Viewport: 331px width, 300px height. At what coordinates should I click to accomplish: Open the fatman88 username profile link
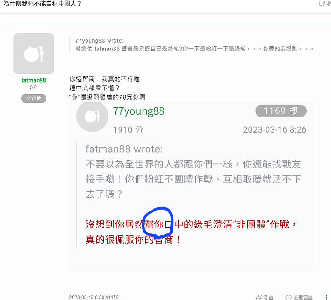point(34,80)
